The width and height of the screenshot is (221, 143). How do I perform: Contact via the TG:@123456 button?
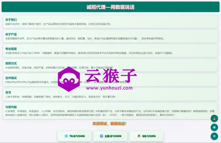point(74,136)
